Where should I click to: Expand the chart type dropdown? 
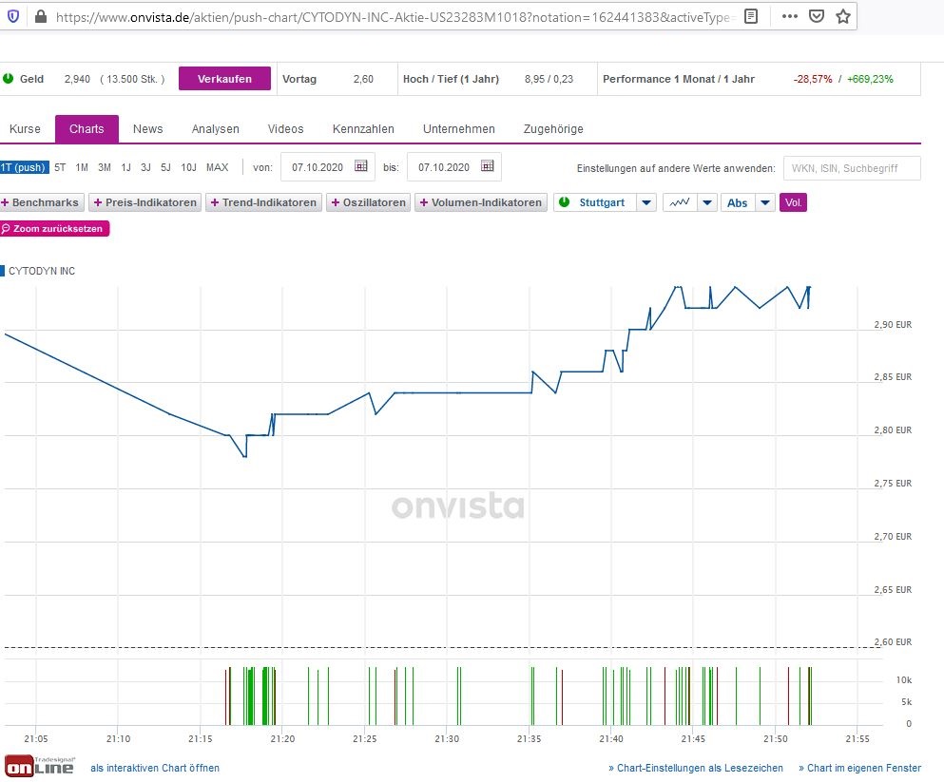[707, 202]
